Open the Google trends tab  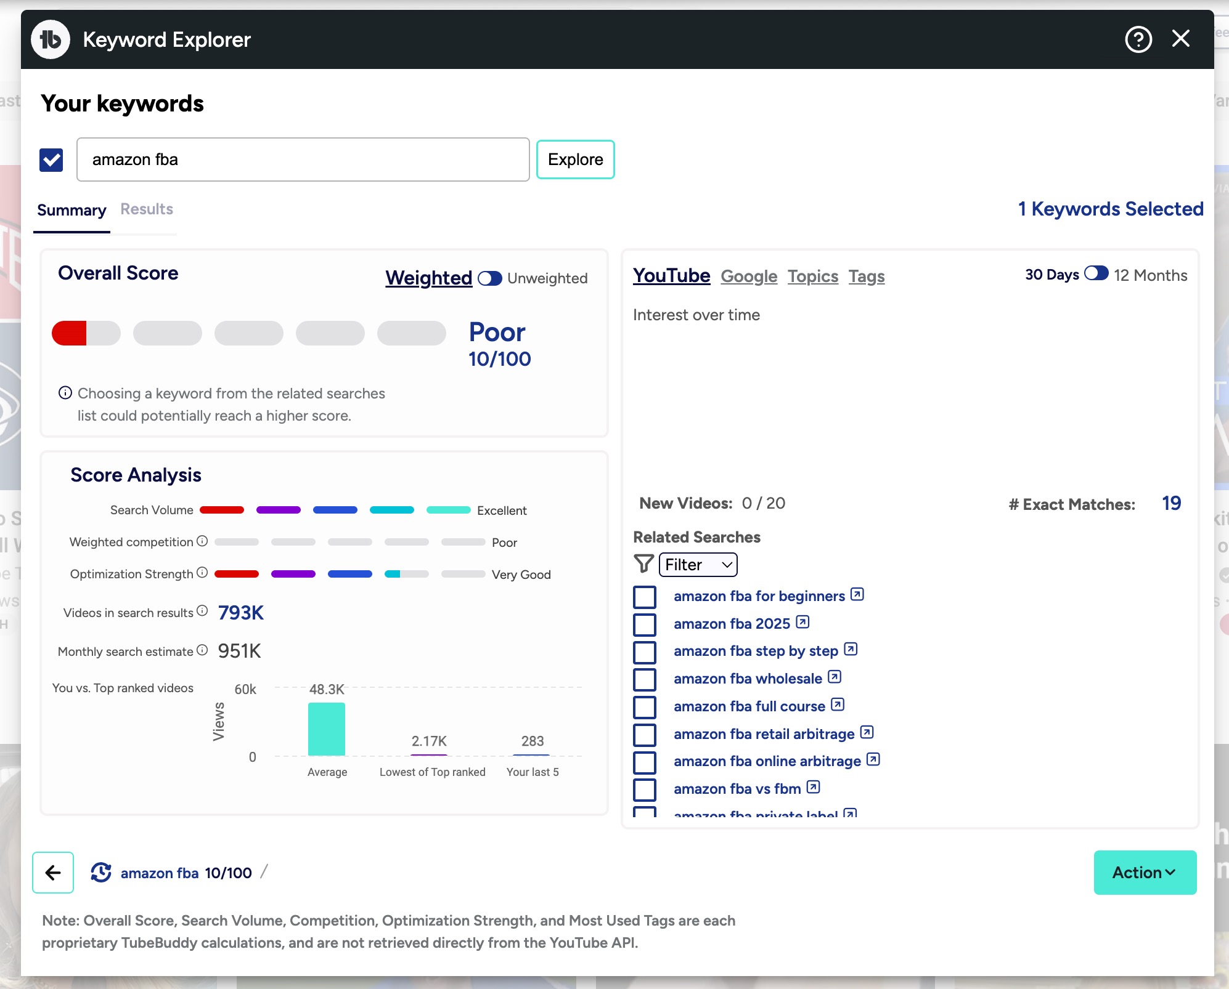[748, 277]
